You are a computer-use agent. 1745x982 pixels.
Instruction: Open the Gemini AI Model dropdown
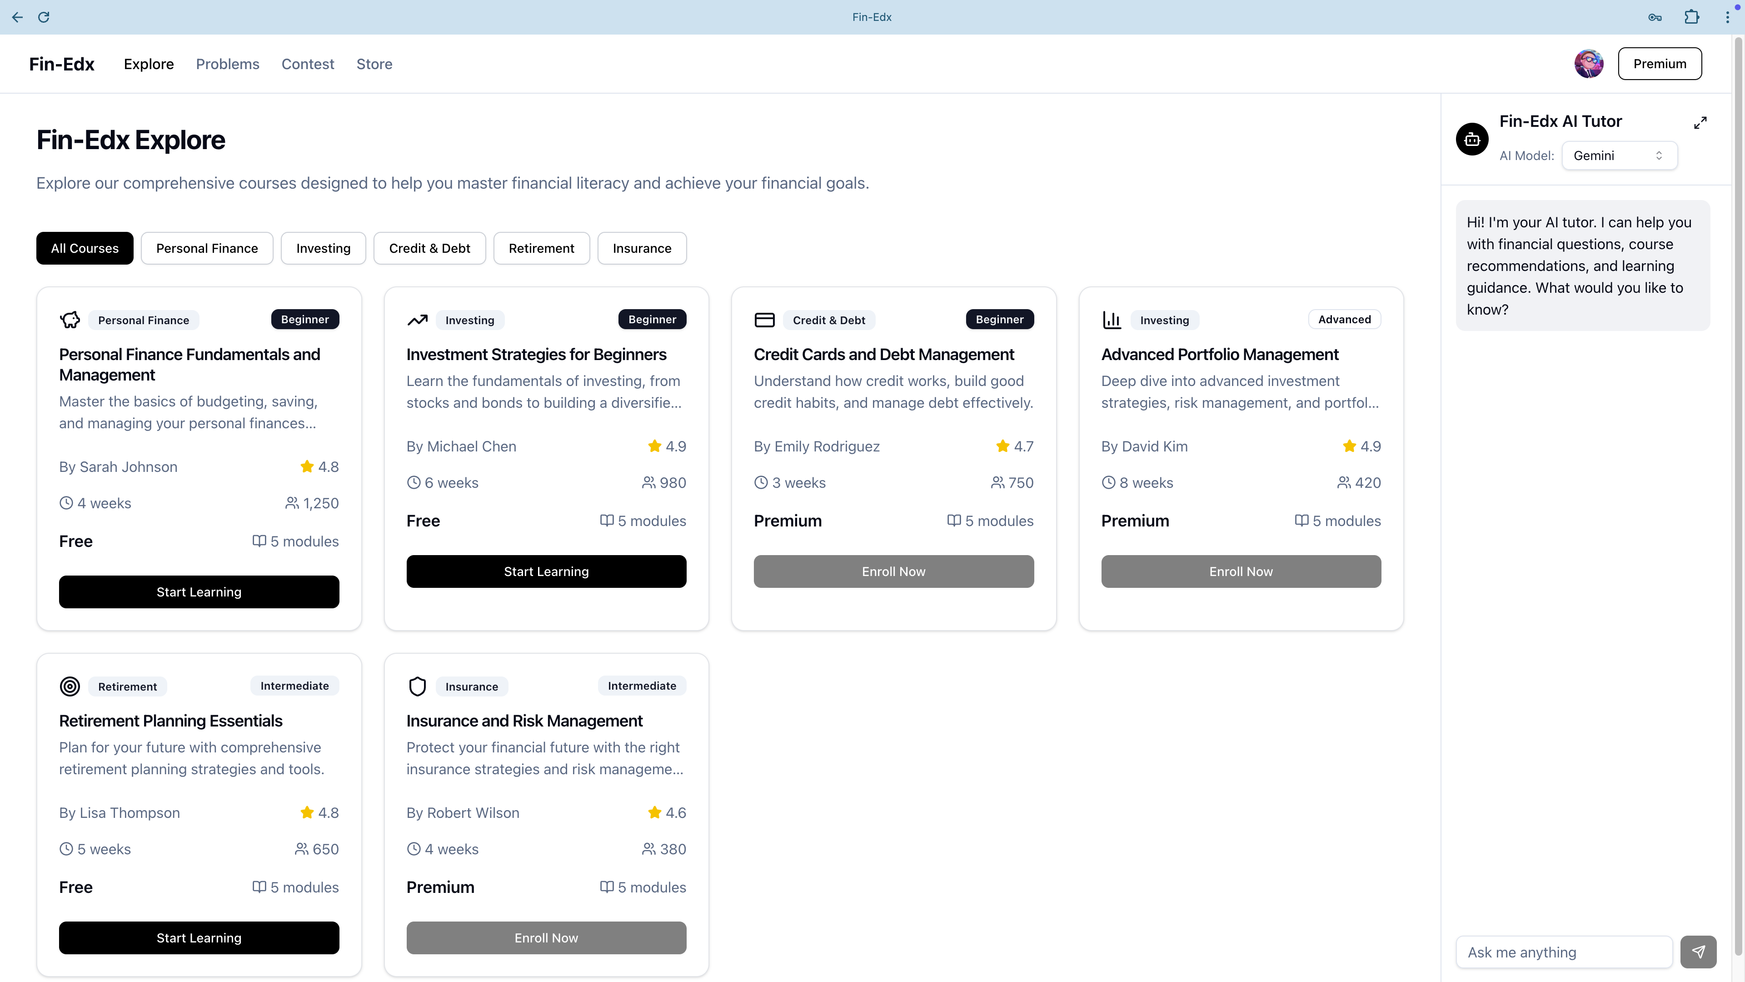(x=1618, y=156)
